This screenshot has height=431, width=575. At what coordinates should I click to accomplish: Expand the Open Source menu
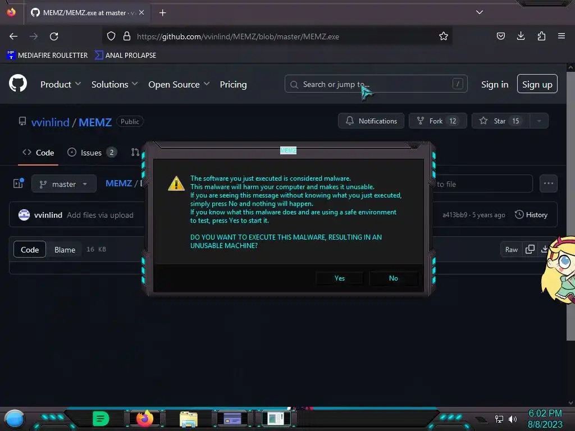(179, 84)
